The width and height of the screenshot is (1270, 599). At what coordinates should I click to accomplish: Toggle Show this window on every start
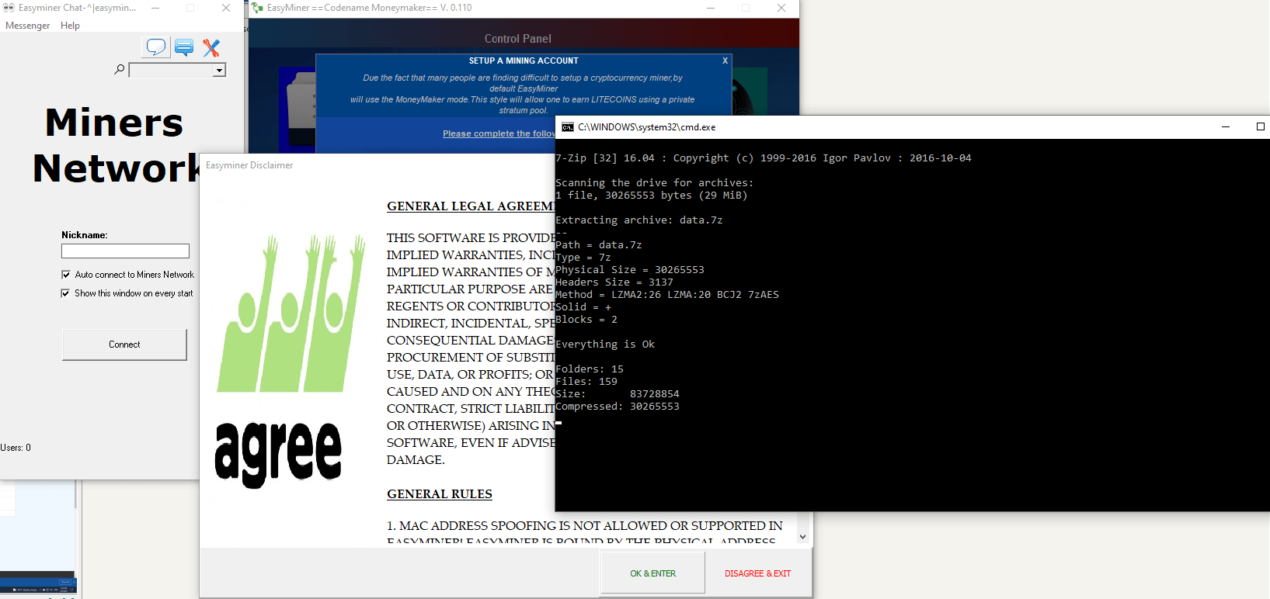[x=66, y=293]
